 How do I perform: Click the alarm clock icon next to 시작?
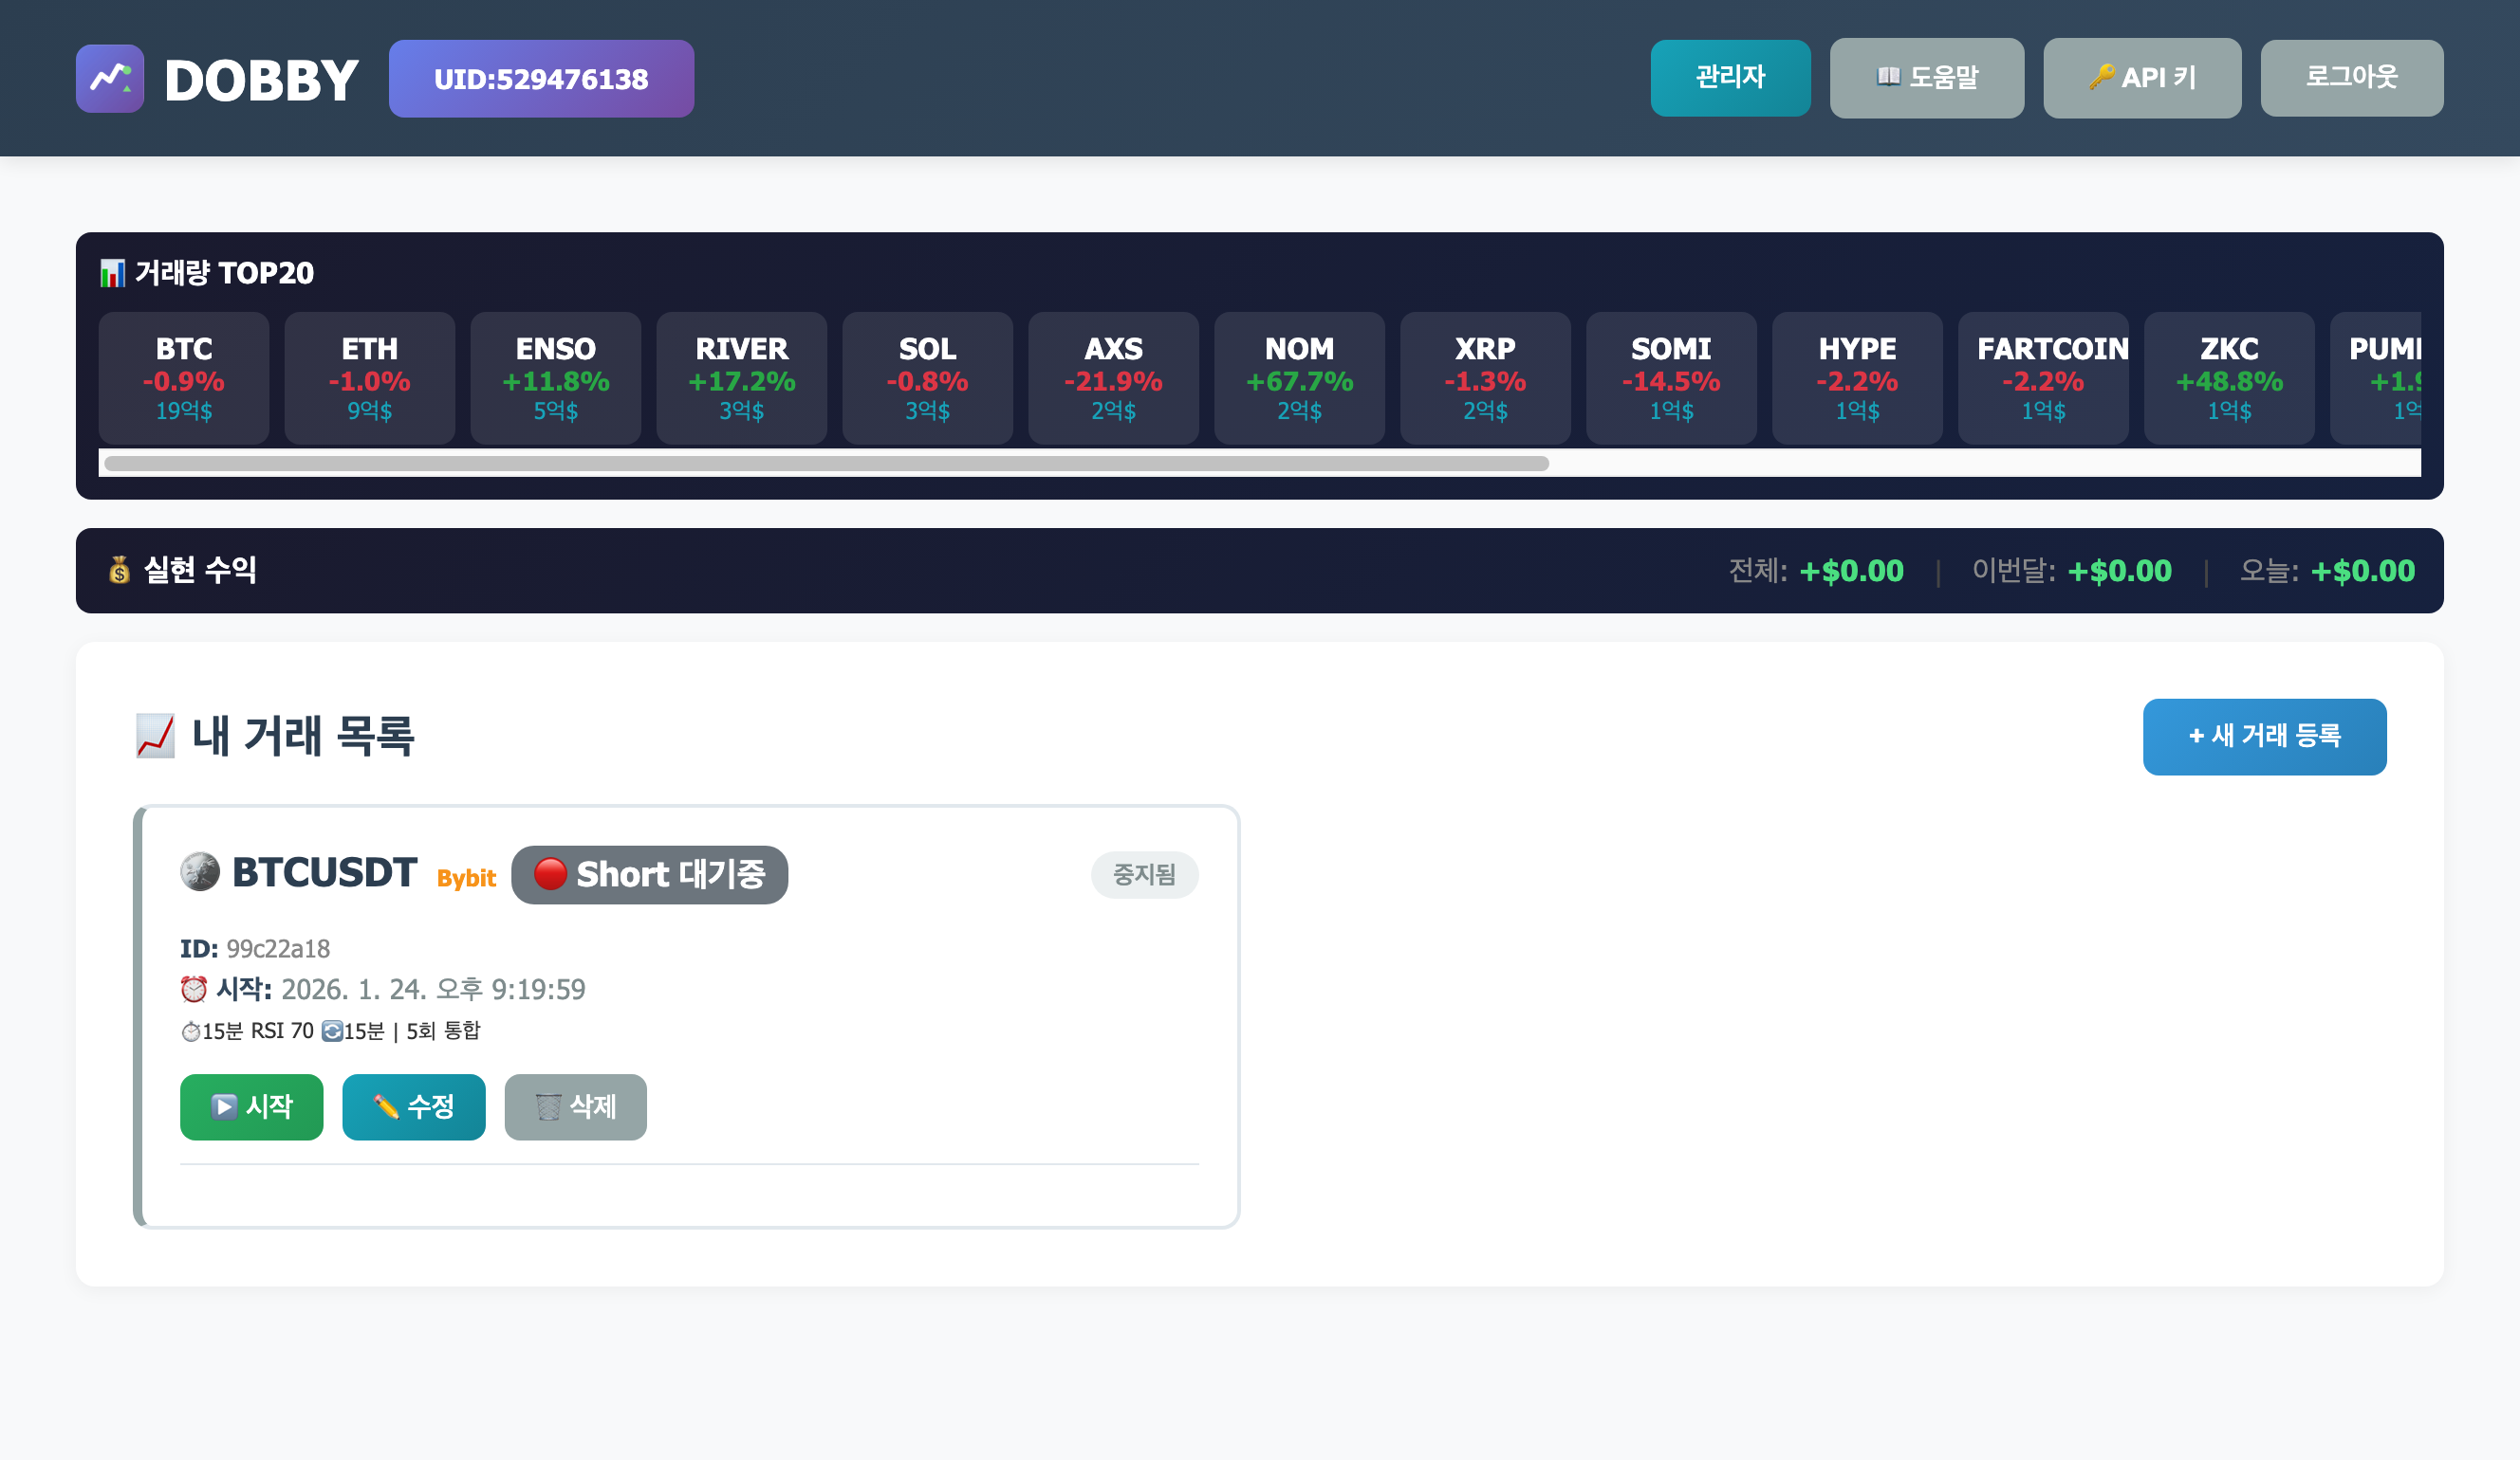[x=194, y=990]
